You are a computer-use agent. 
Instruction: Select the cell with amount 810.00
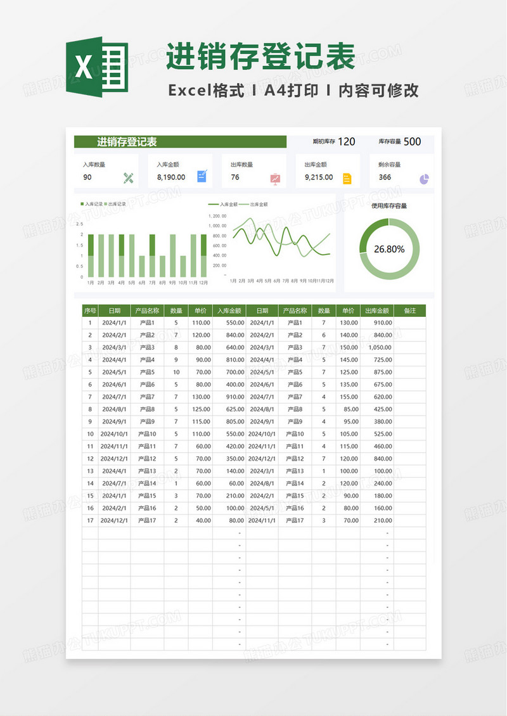[229, 360]
